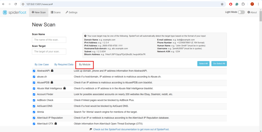Screen dimensions: 262x132
Task: Switch to the By Use Case tab
Action: click(x=42, y=64)
